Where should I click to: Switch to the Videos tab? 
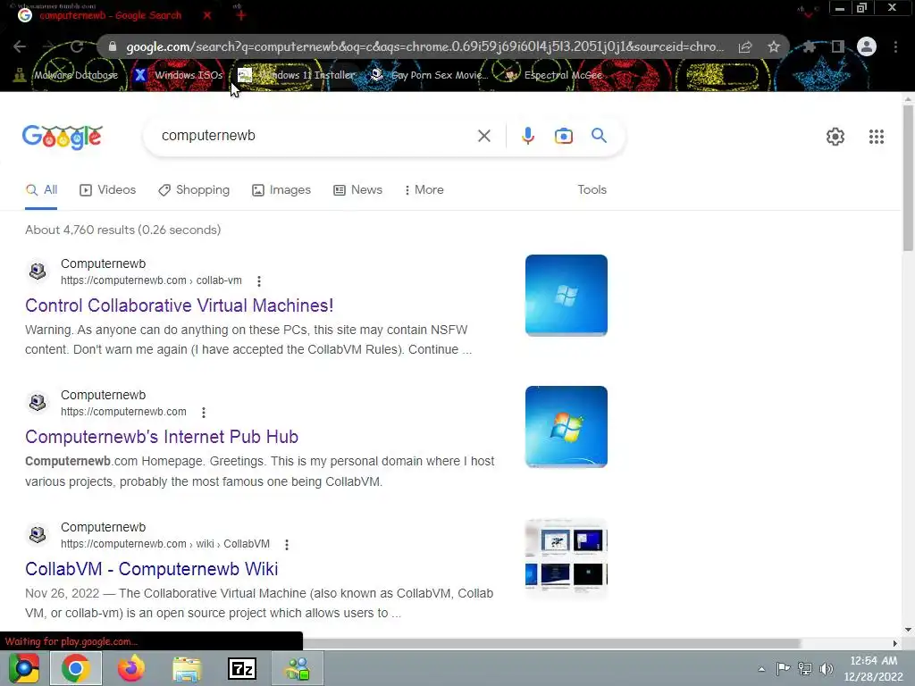click(x=107, y=189)
